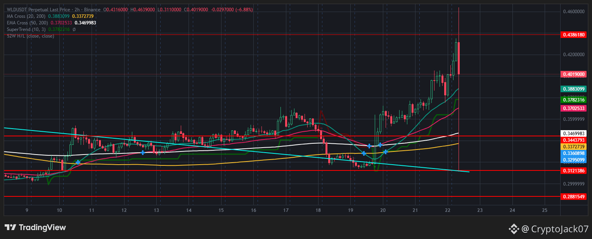Viewport: 592px width, 239px height.
Task: Click the 0.3599999 price scale label
Action: [x=574, y=119]
